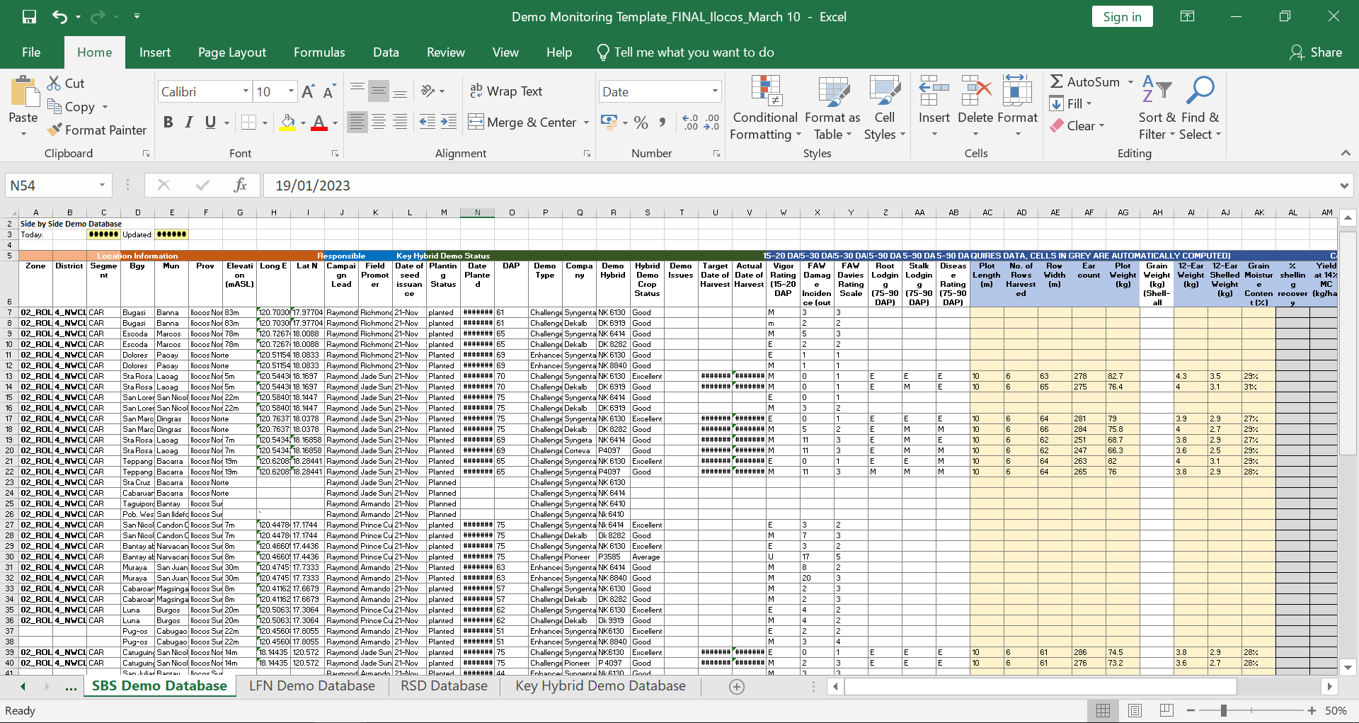1359x723 pixels.
Task: Add a new sheet
Action: tap(737, 686)
